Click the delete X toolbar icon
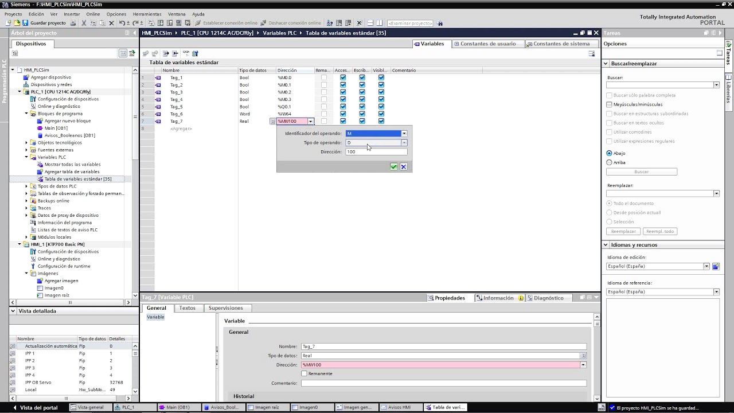 112,23
